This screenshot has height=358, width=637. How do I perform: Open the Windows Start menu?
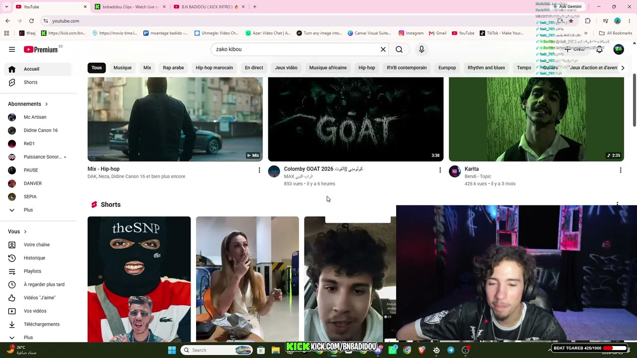tap(172, 350)
